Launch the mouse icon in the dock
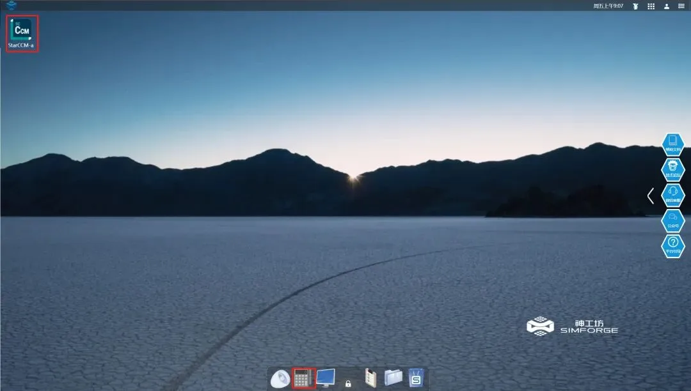 280,379
